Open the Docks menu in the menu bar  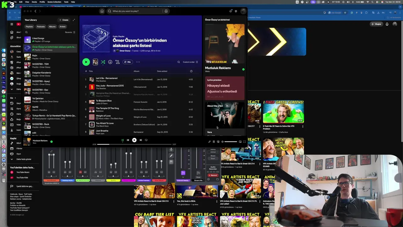click(x=34, y=2)
